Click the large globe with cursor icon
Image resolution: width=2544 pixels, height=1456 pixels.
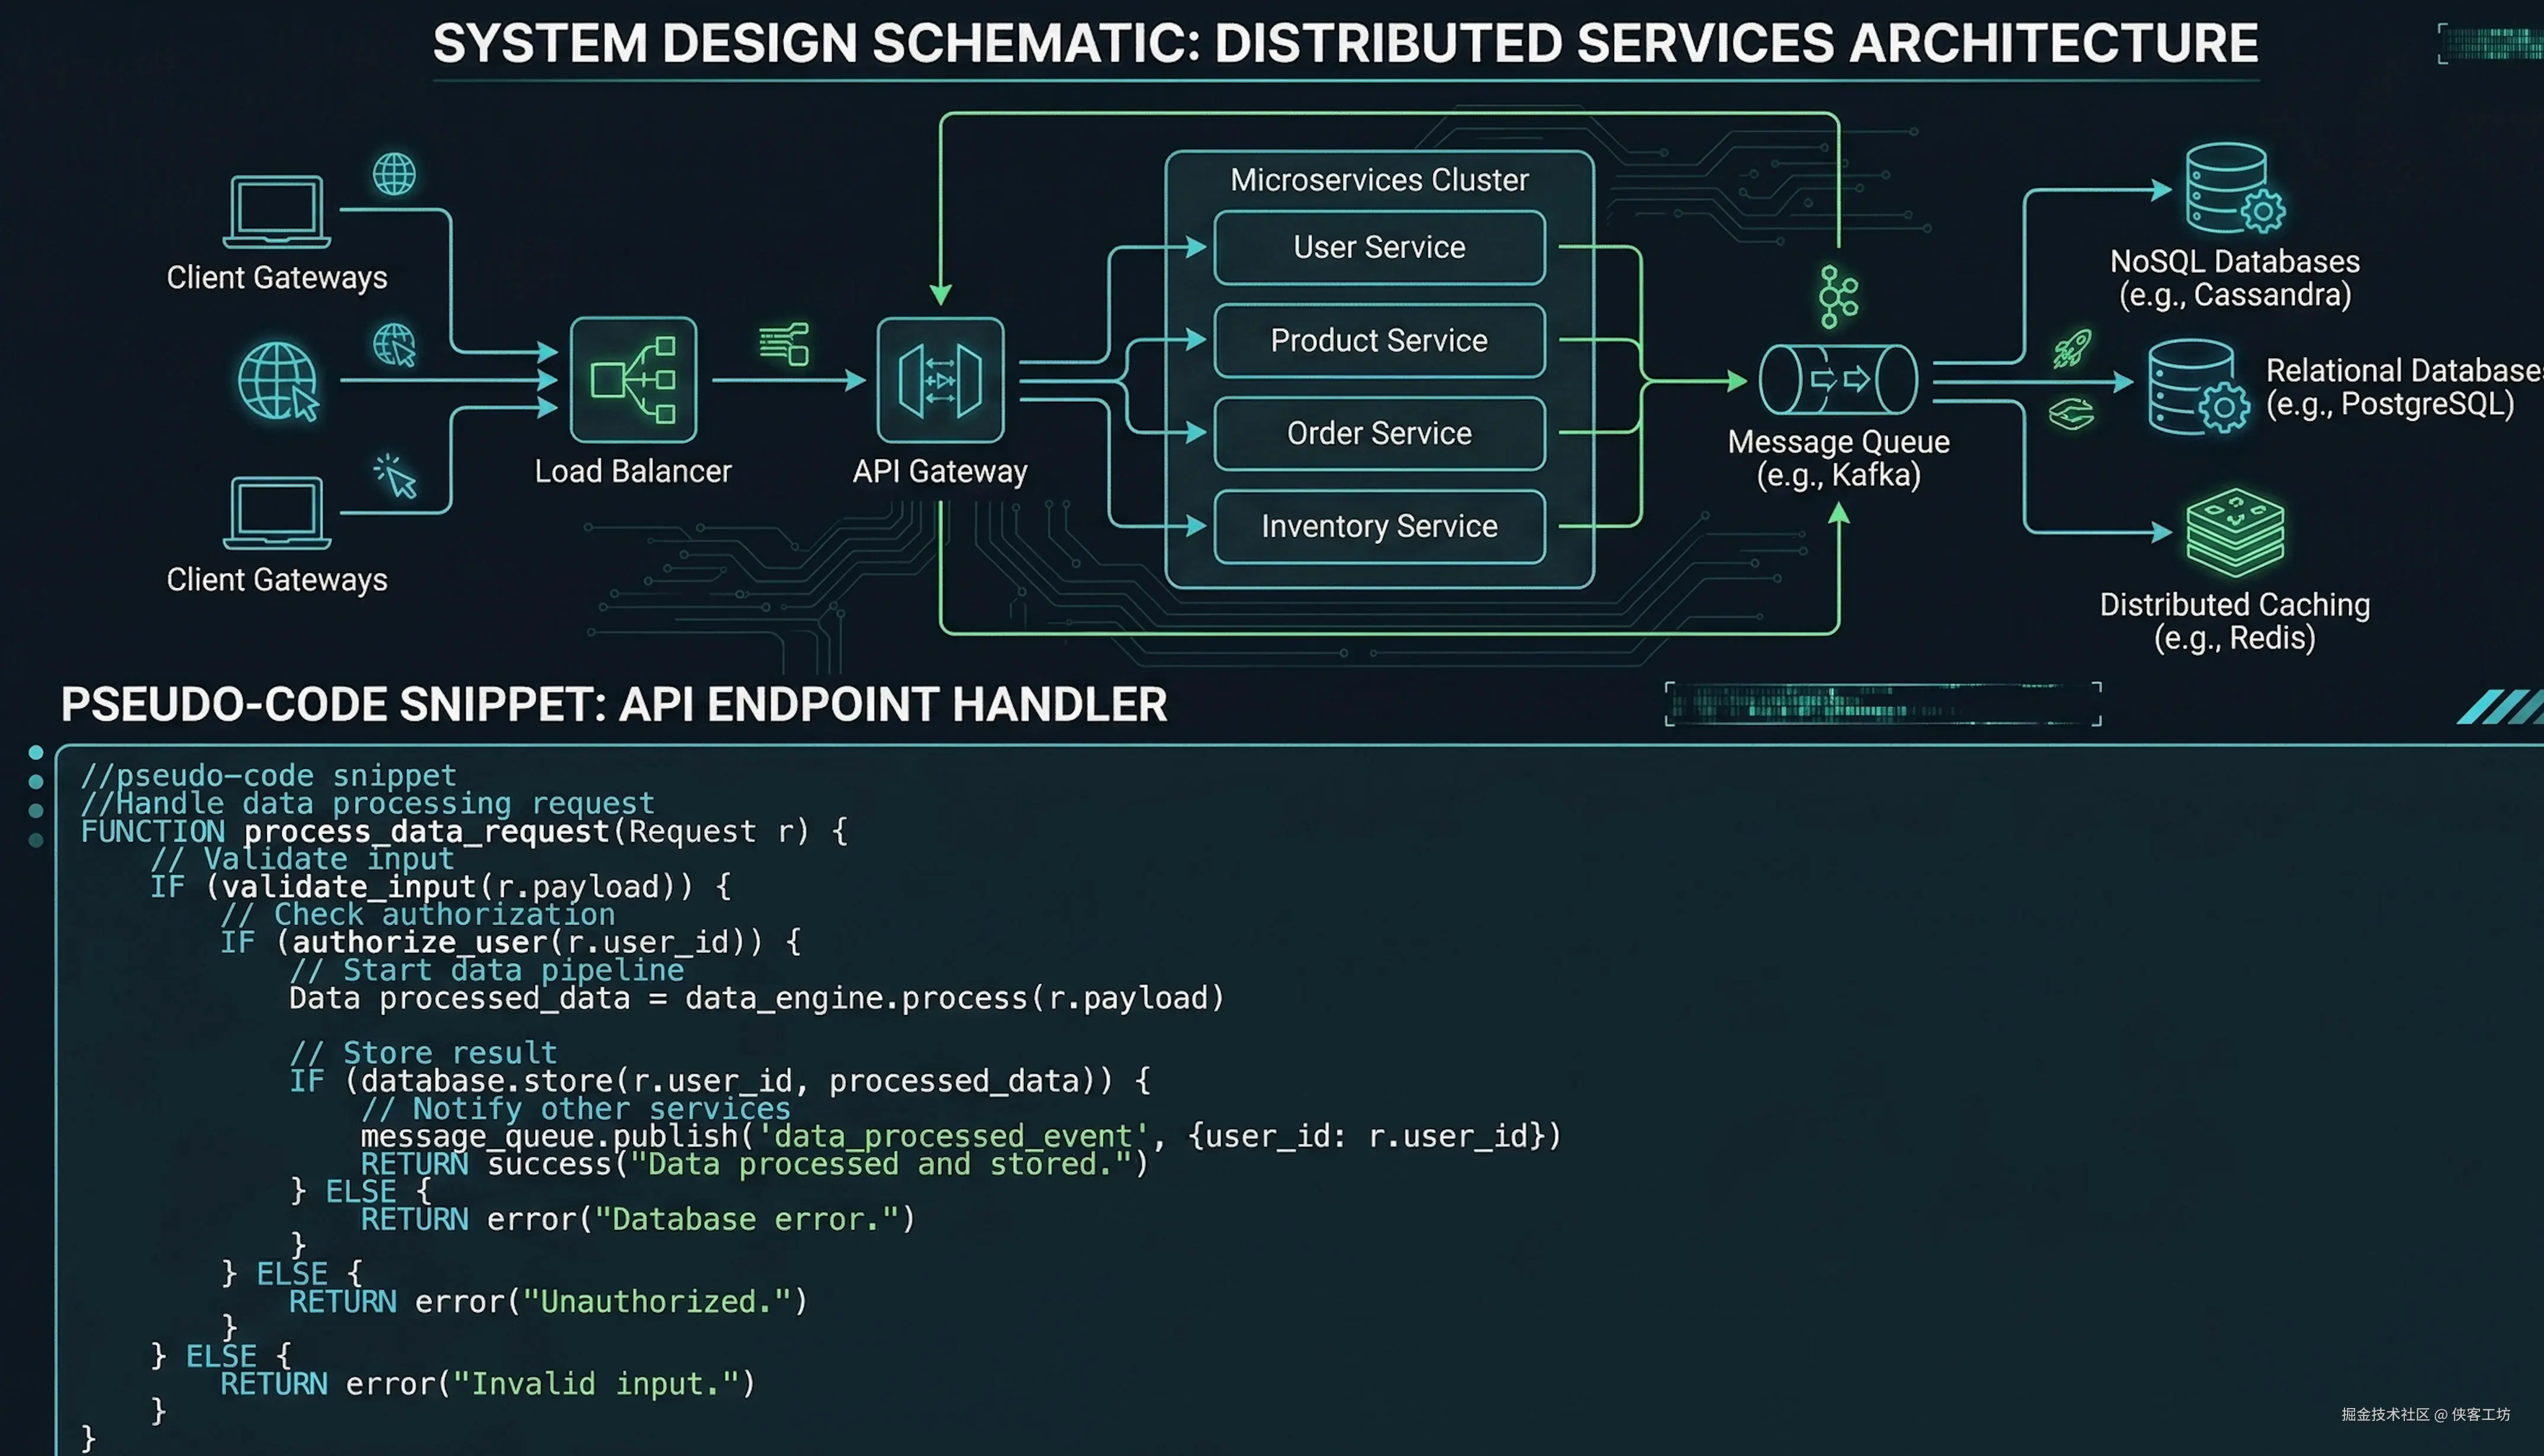click(x=278, y=381)
